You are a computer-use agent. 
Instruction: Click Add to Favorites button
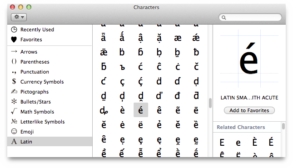pos(249,110)
